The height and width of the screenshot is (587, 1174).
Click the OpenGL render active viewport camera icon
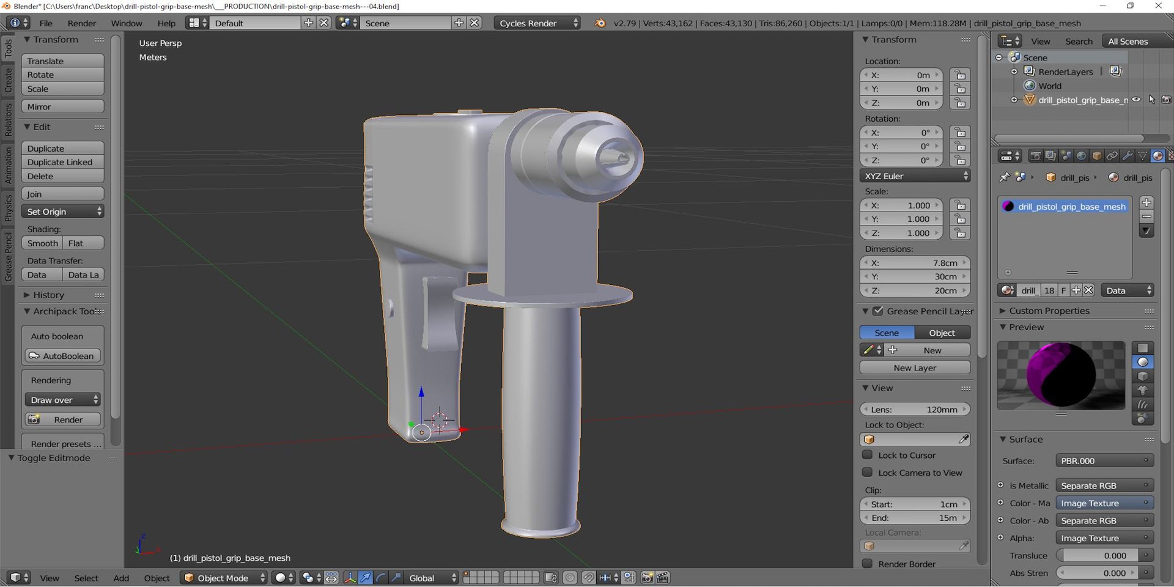click(x=647, y=578)
